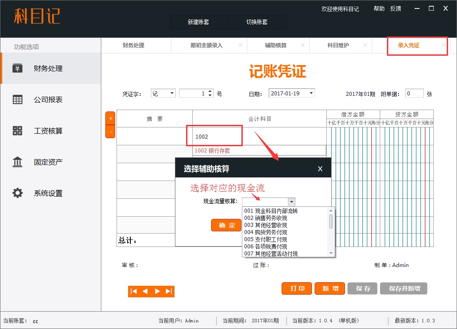Viewport: 457px width, 329px height.
Task: Click the 确定 button in dialog
Action: click(x=226, y=225)
